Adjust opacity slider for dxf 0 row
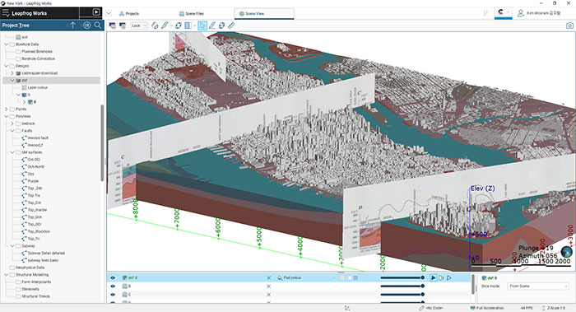Screen dimensions: 576x312 coord(402,277)
